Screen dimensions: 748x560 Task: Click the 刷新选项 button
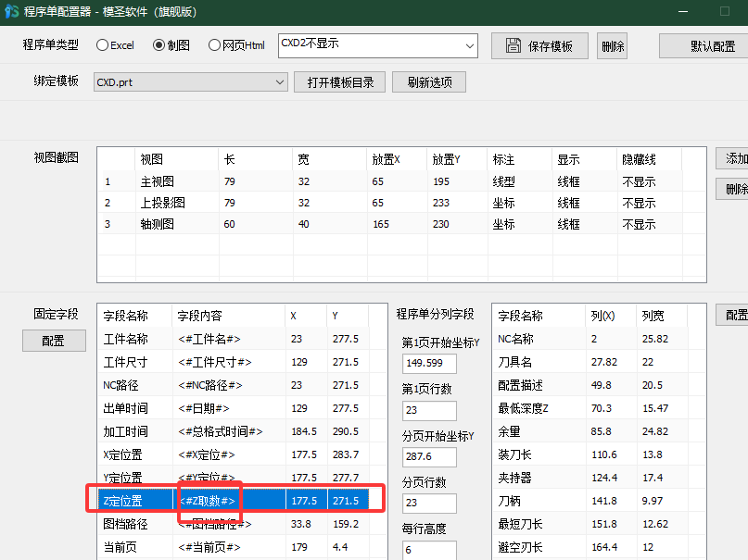(429, 81)
